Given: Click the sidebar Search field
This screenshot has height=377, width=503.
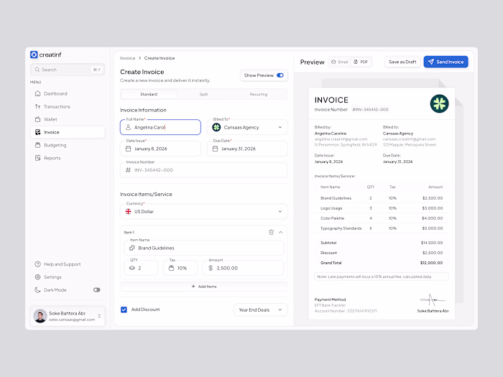Looking at the screenshot, I should point(68,70).
